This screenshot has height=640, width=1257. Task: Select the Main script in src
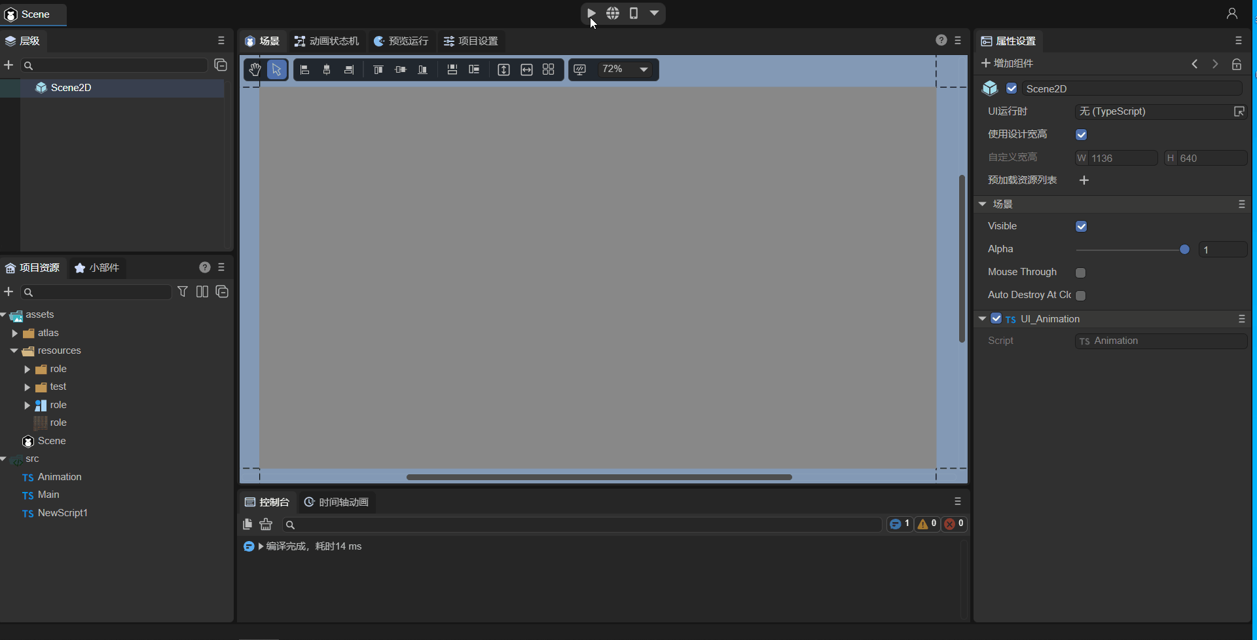tap(48, 495)
